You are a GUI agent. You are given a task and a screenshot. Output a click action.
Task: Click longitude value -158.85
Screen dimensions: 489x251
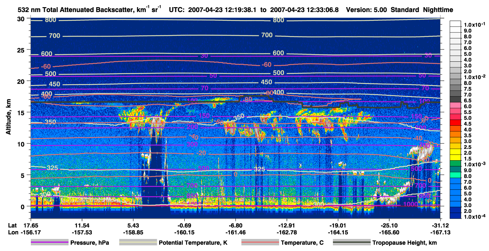133,233
